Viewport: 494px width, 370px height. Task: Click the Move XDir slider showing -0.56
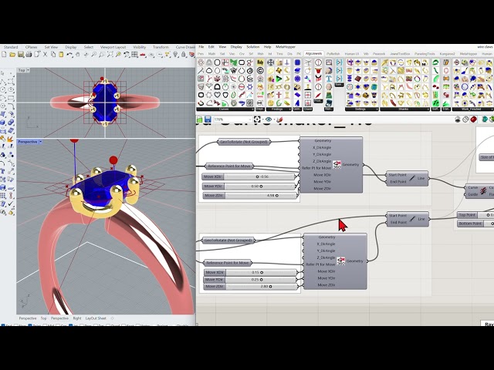click(249, 177)
